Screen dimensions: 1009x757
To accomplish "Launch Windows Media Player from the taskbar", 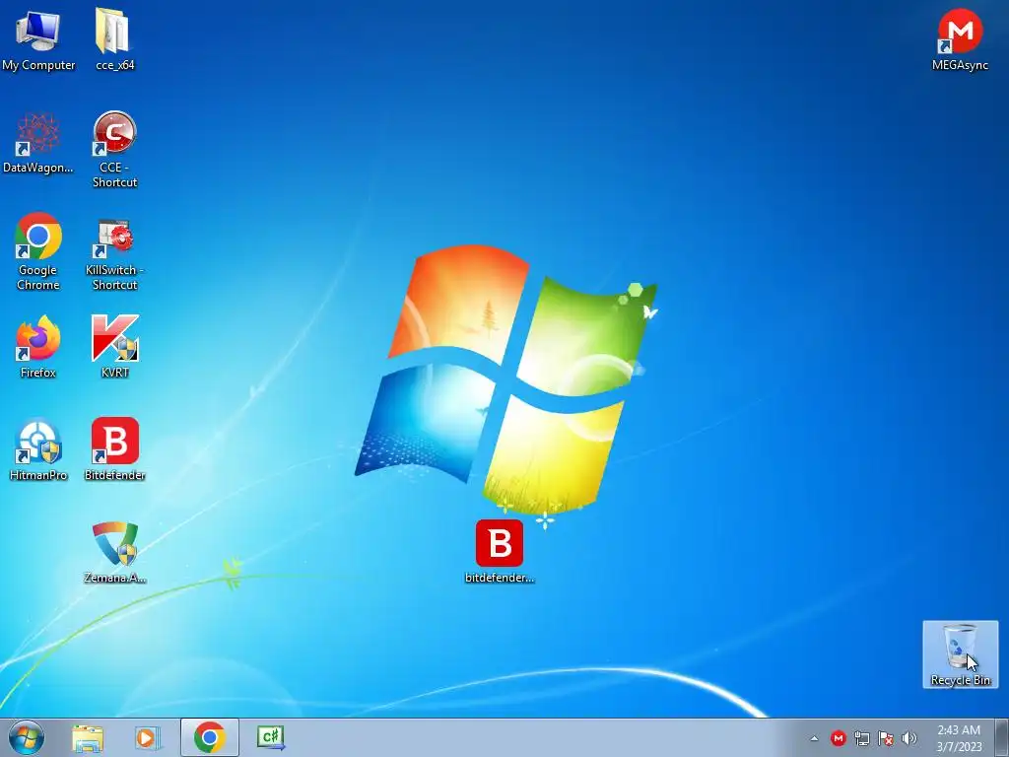I will point(148,737).
